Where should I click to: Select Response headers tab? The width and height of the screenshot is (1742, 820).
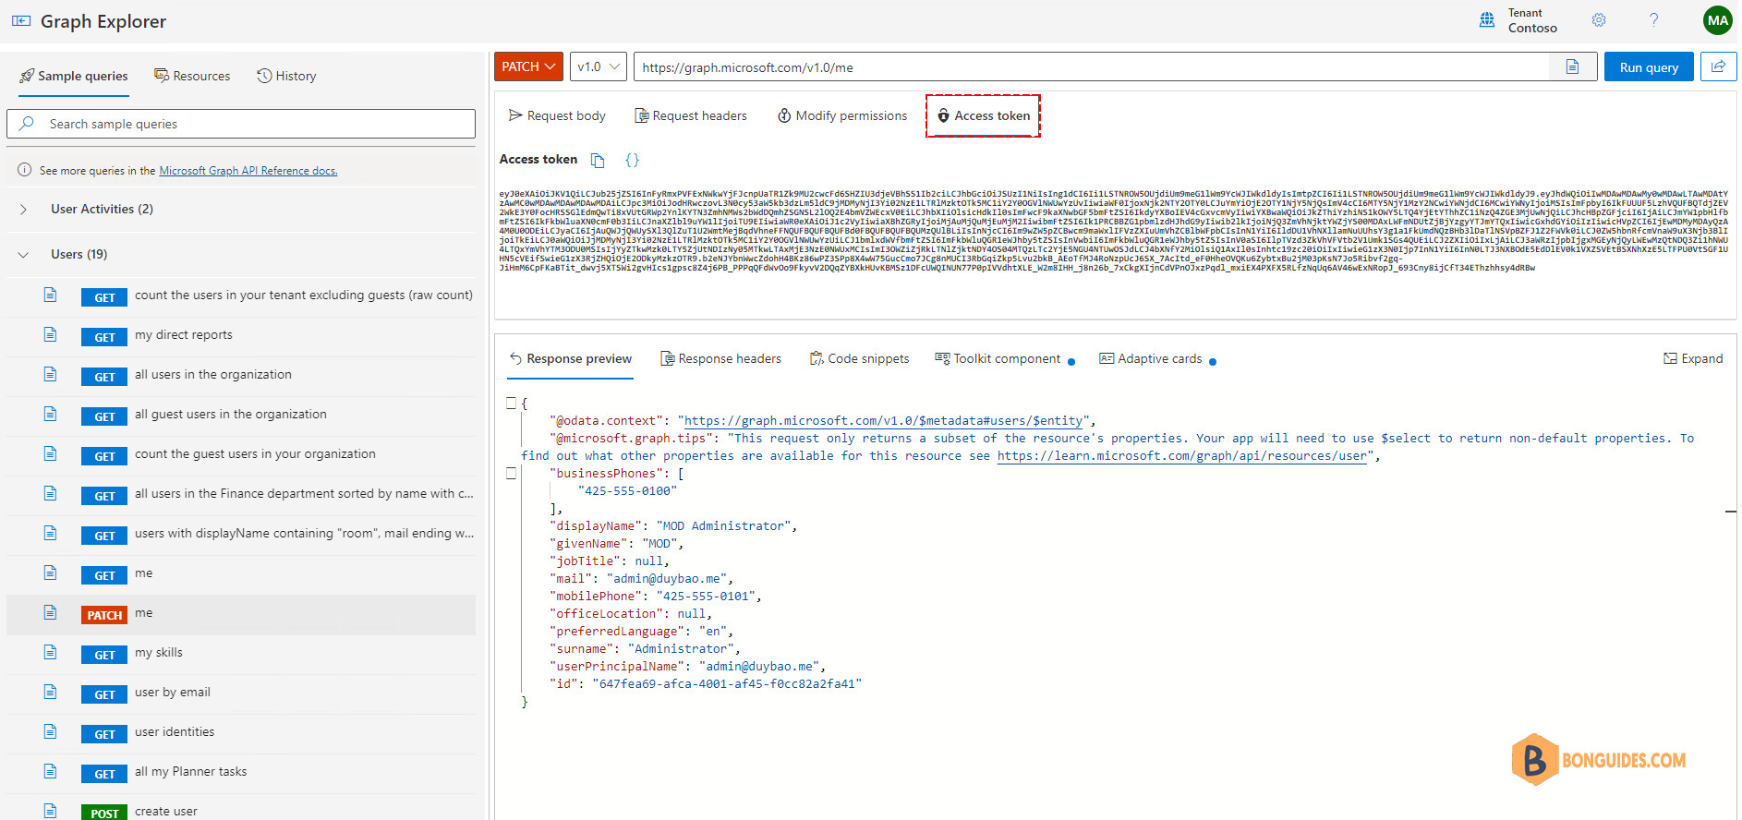click(720, 358)
